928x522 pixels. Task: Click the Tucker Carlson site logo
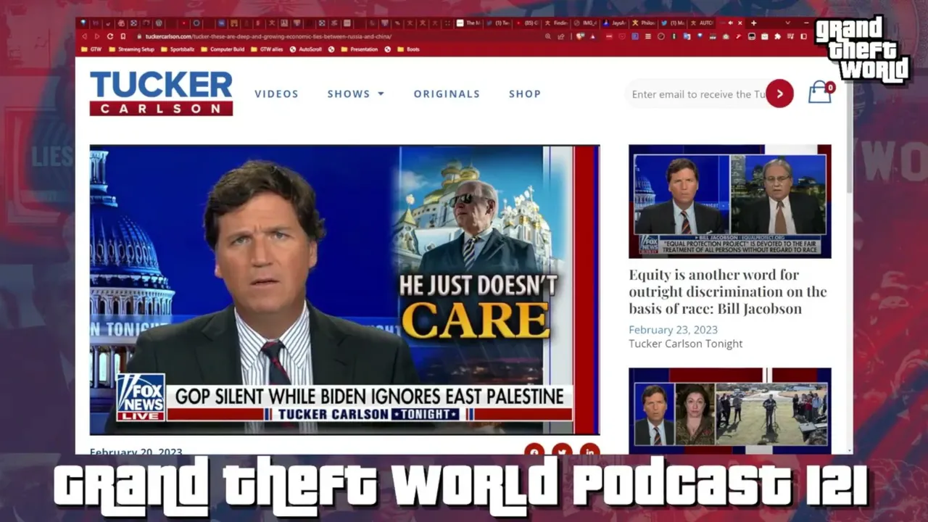pyautogui.click(x=161, y=94)
